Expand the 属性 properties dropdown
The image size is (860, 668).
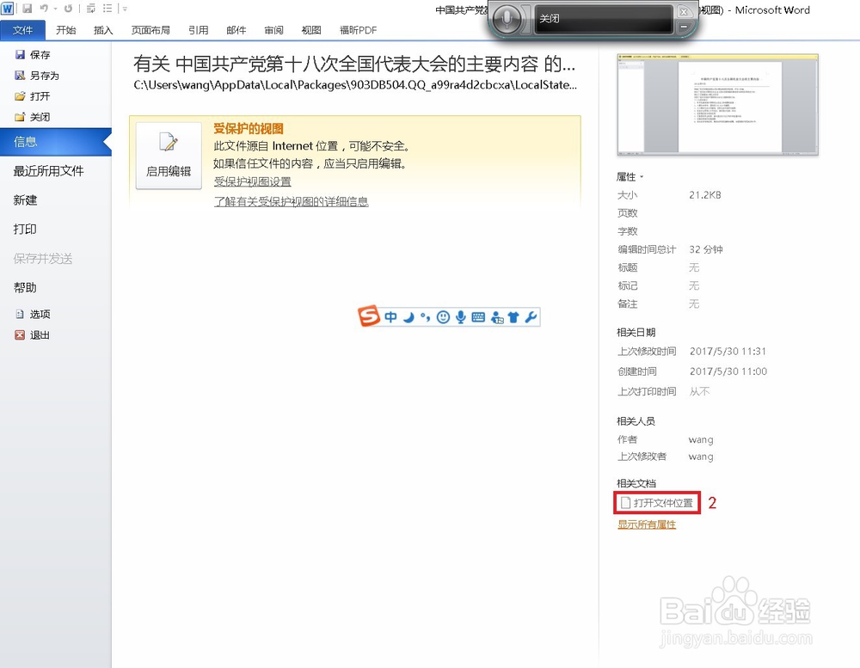point(643,175)
